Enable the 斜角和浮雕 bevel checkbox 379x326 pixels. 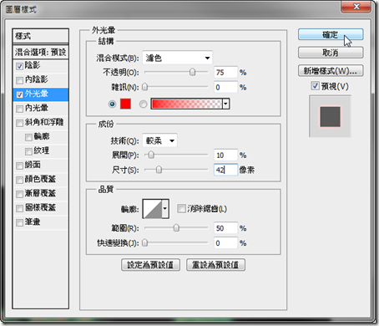click(x=19, y=123)
